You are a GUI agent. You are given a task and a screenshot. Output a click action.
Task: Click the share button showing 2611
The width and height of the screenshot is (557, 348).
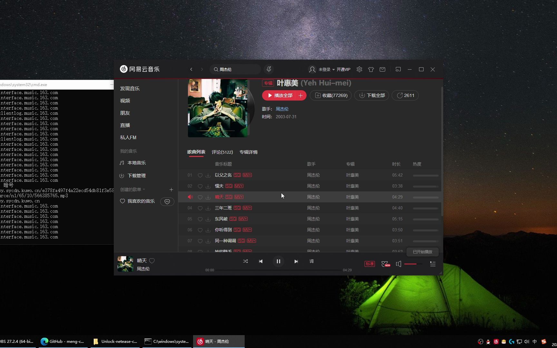coord(405,95)
